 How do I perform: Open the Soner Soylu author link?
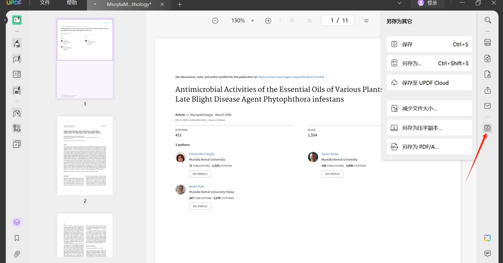[330, 154]
